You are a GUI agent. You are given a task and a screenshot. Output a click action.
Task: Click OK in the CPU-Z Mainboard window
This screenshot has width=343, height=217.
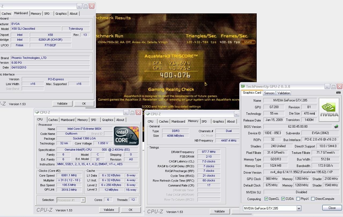pyautogui.click(x=84, y=104)
